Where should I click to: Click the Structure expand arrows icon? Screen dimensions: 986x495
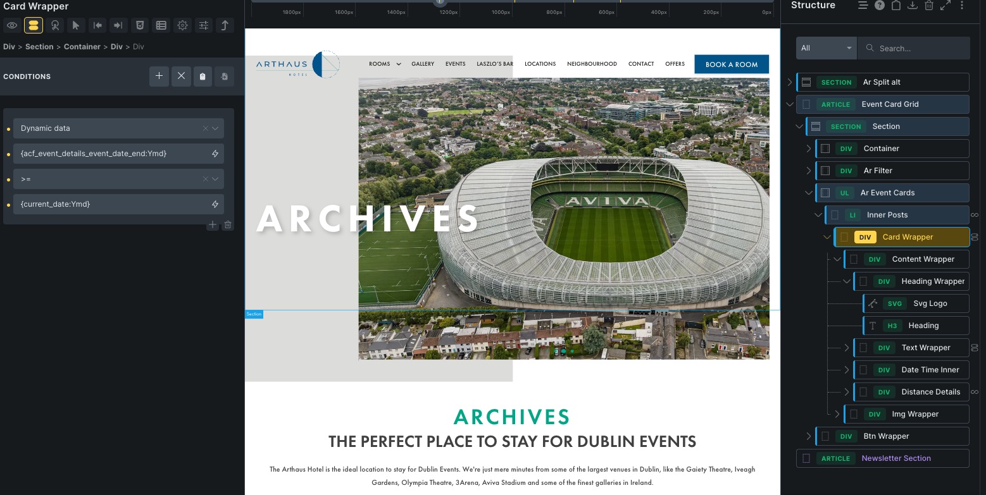[945, 5]
